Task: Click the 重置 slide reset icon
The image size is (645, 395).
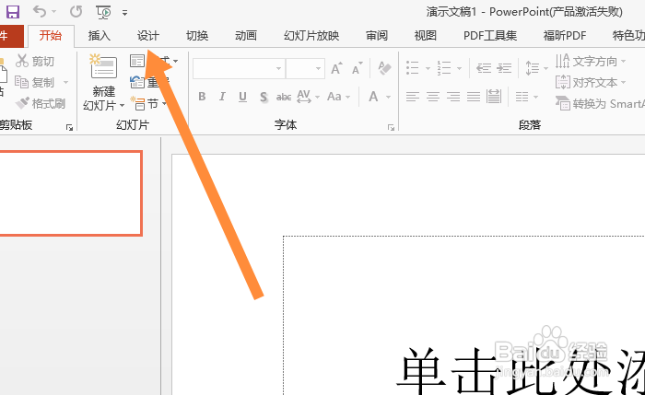Action: point(137,82)
